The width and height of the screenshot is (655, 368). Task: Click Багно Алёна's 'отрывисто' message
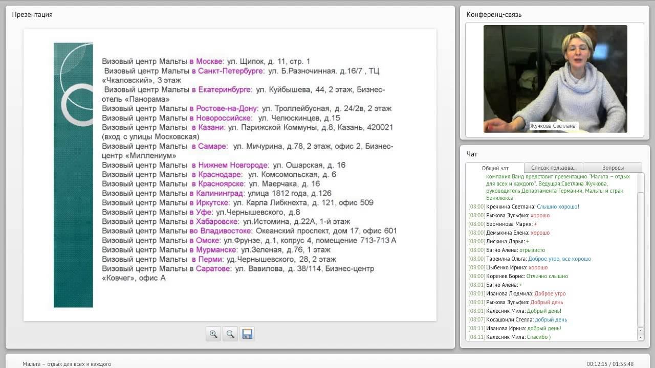pos(507,250)
